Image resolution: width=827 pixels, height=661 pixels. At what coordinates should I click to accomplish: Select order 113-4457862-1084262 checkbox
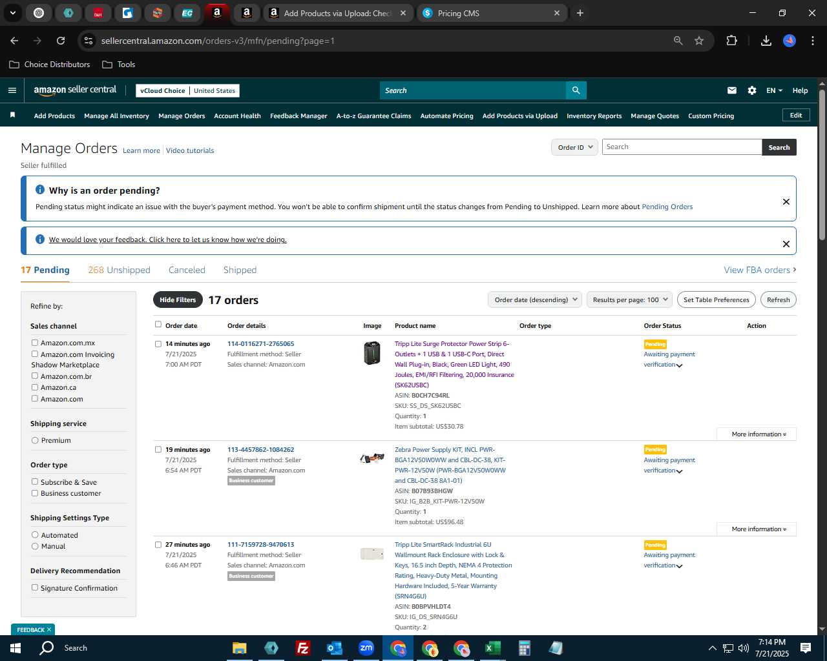[158, 449]
